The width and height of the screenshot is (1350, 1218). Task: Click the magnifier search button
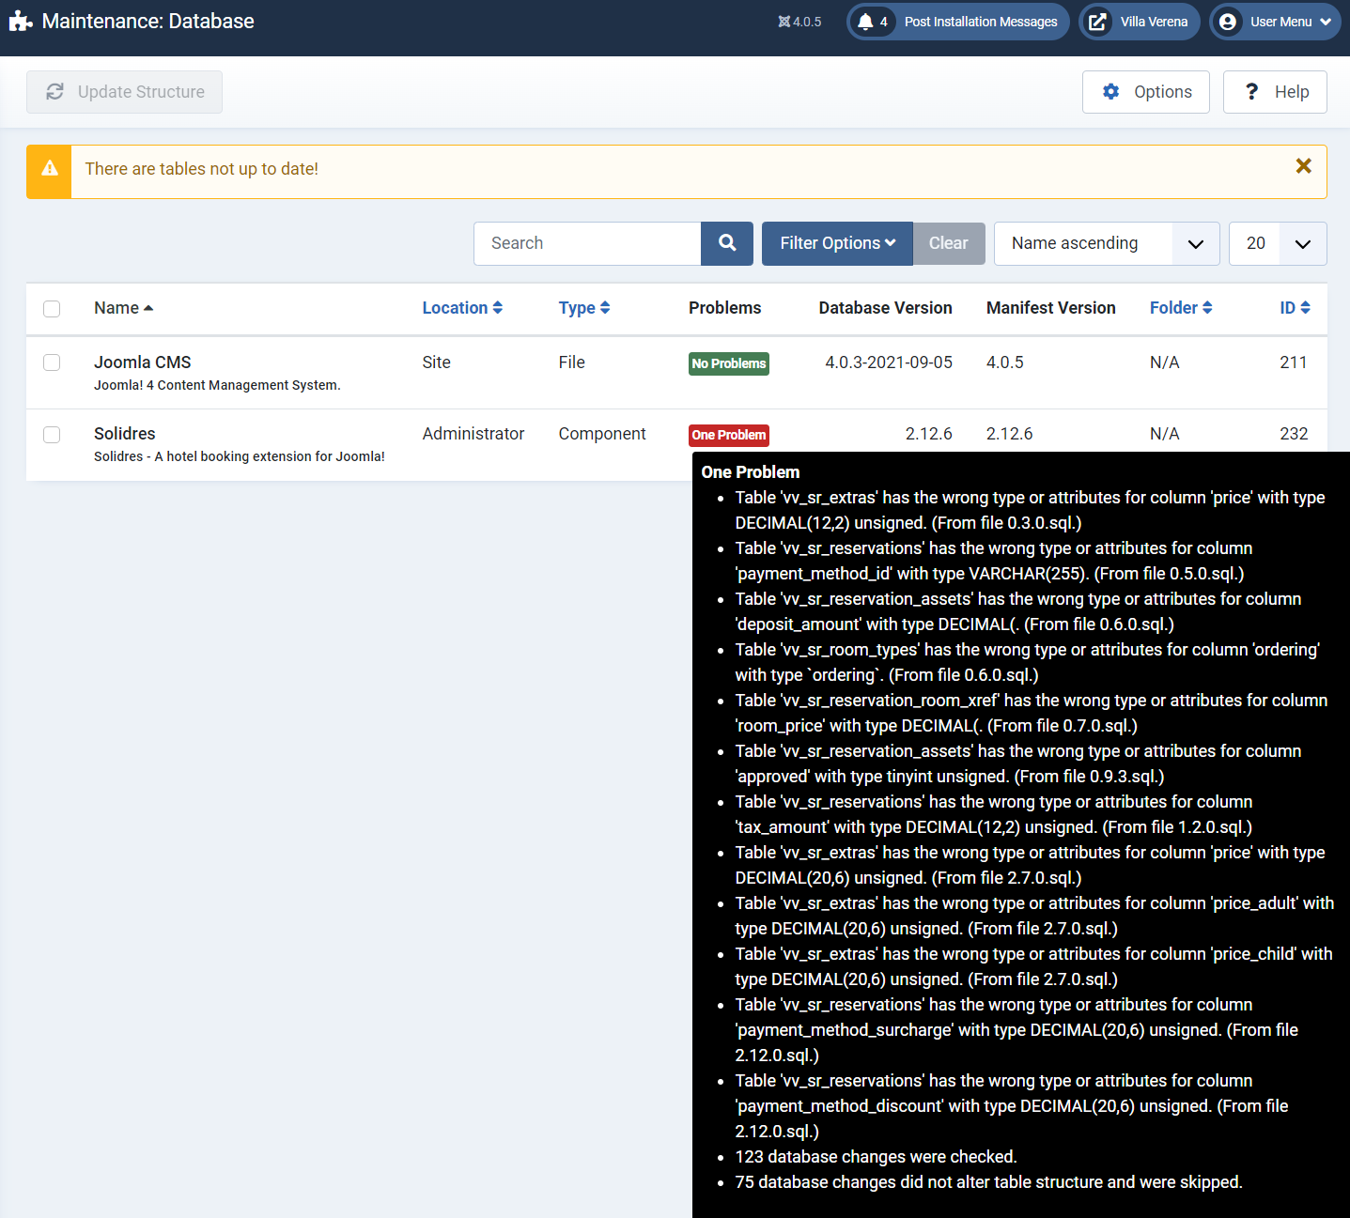[x=726, y=243]
